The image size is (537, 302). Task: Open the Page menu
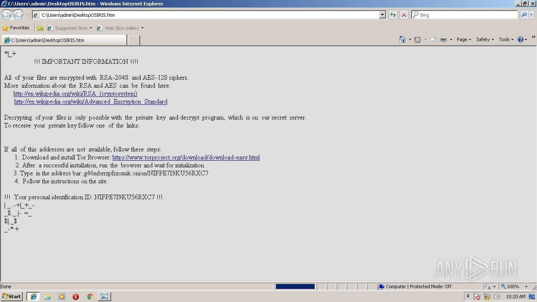464,39
